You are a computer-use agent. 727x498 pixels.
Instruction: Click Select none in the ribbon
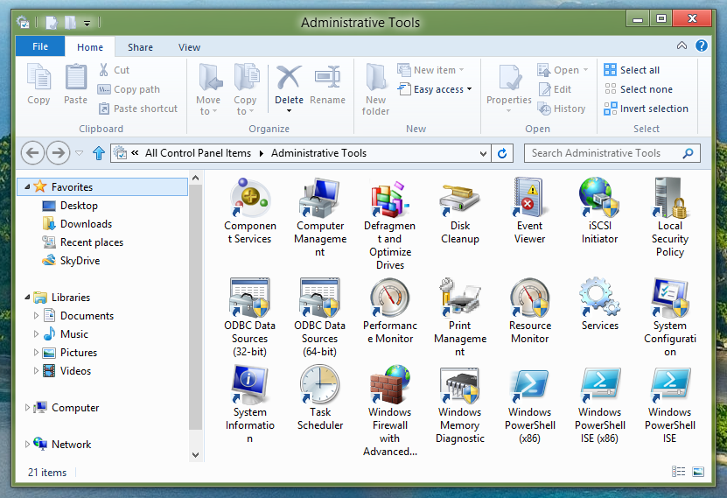638,89
